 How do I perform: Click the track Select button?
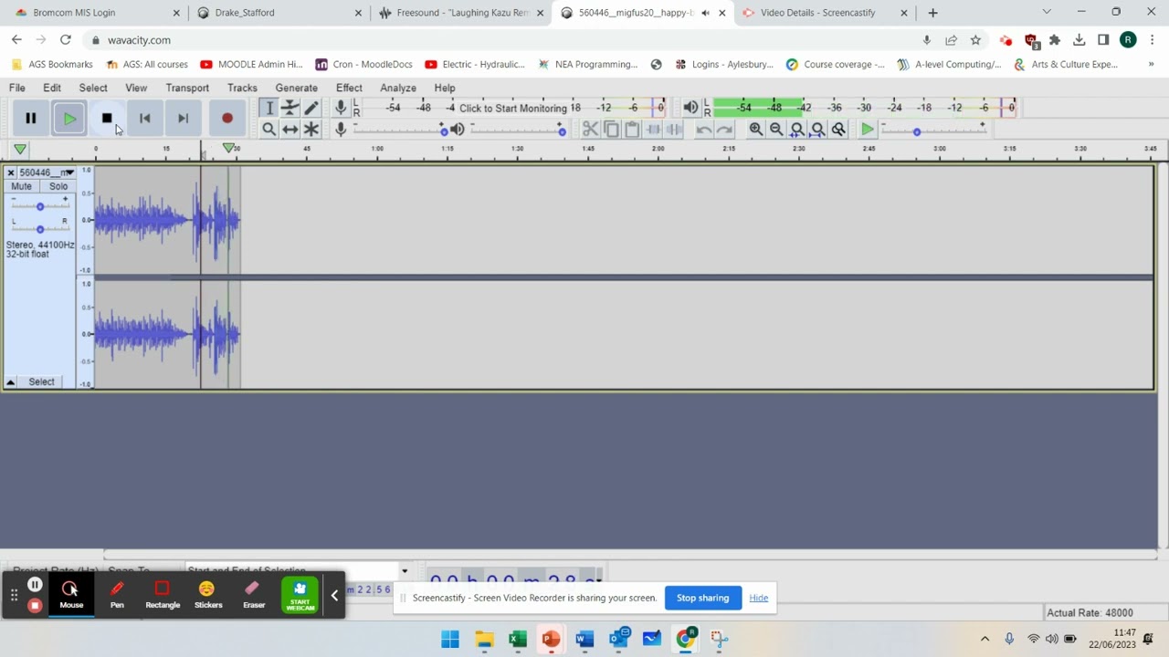tap(41, 381)
